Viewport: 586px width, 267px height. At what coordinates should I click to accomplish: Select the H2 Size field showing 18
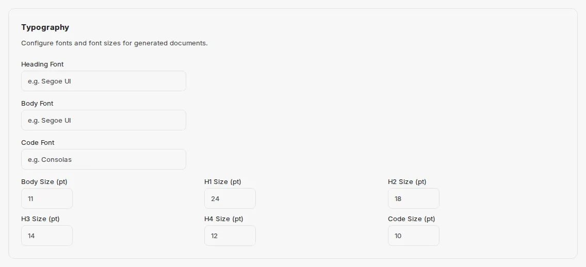413,198
